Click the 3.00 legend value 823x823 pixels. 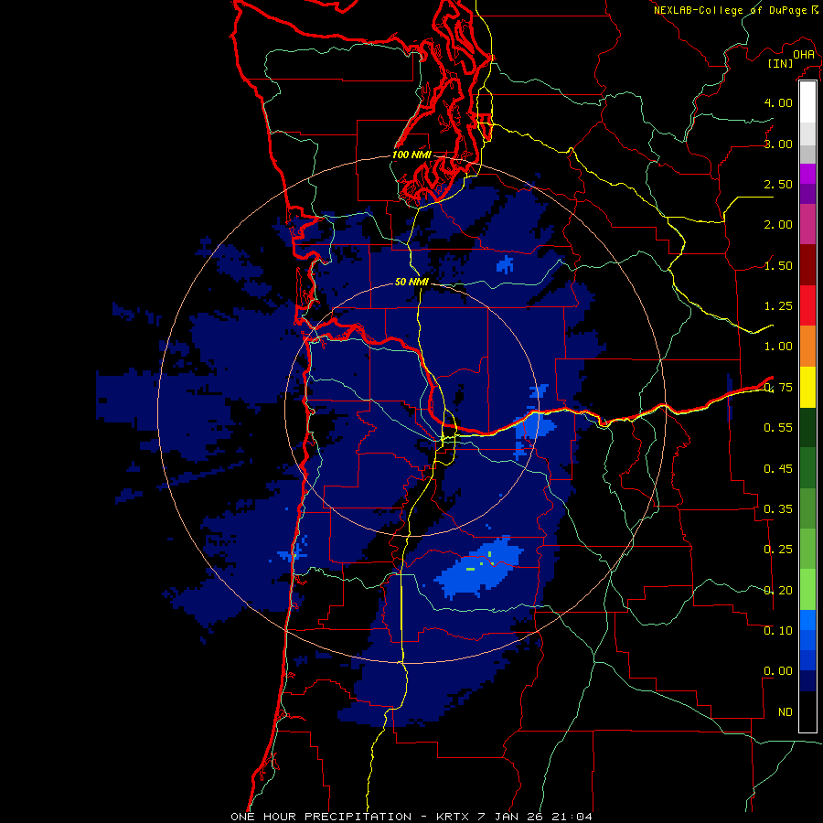click(778, 144)
